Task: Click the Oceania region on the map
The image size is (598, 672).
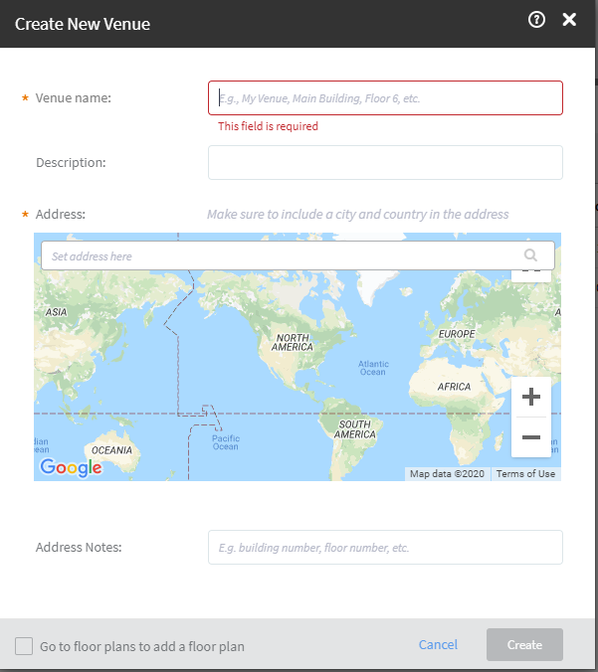Action: click(112, 450)
